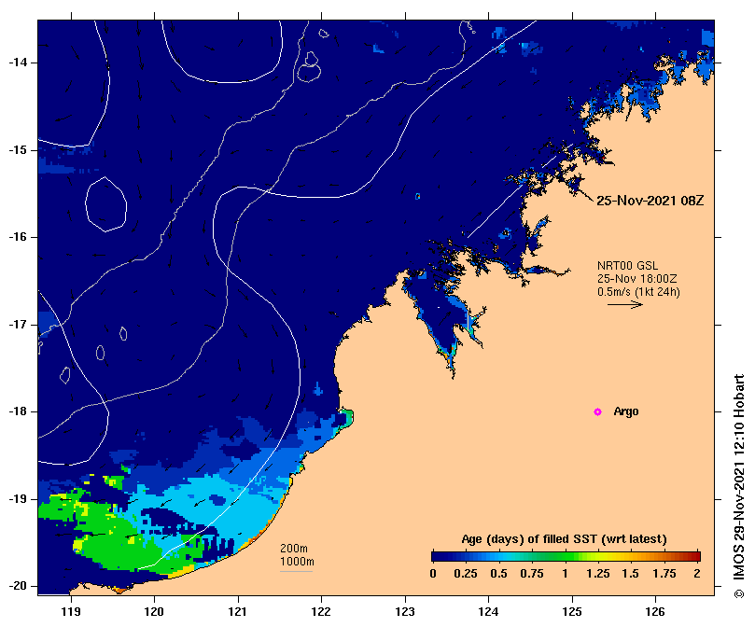This screenshot has height=627, width=755.
Task: Click the '0.75' color bar tick label
Action: (x=532, y=574)
